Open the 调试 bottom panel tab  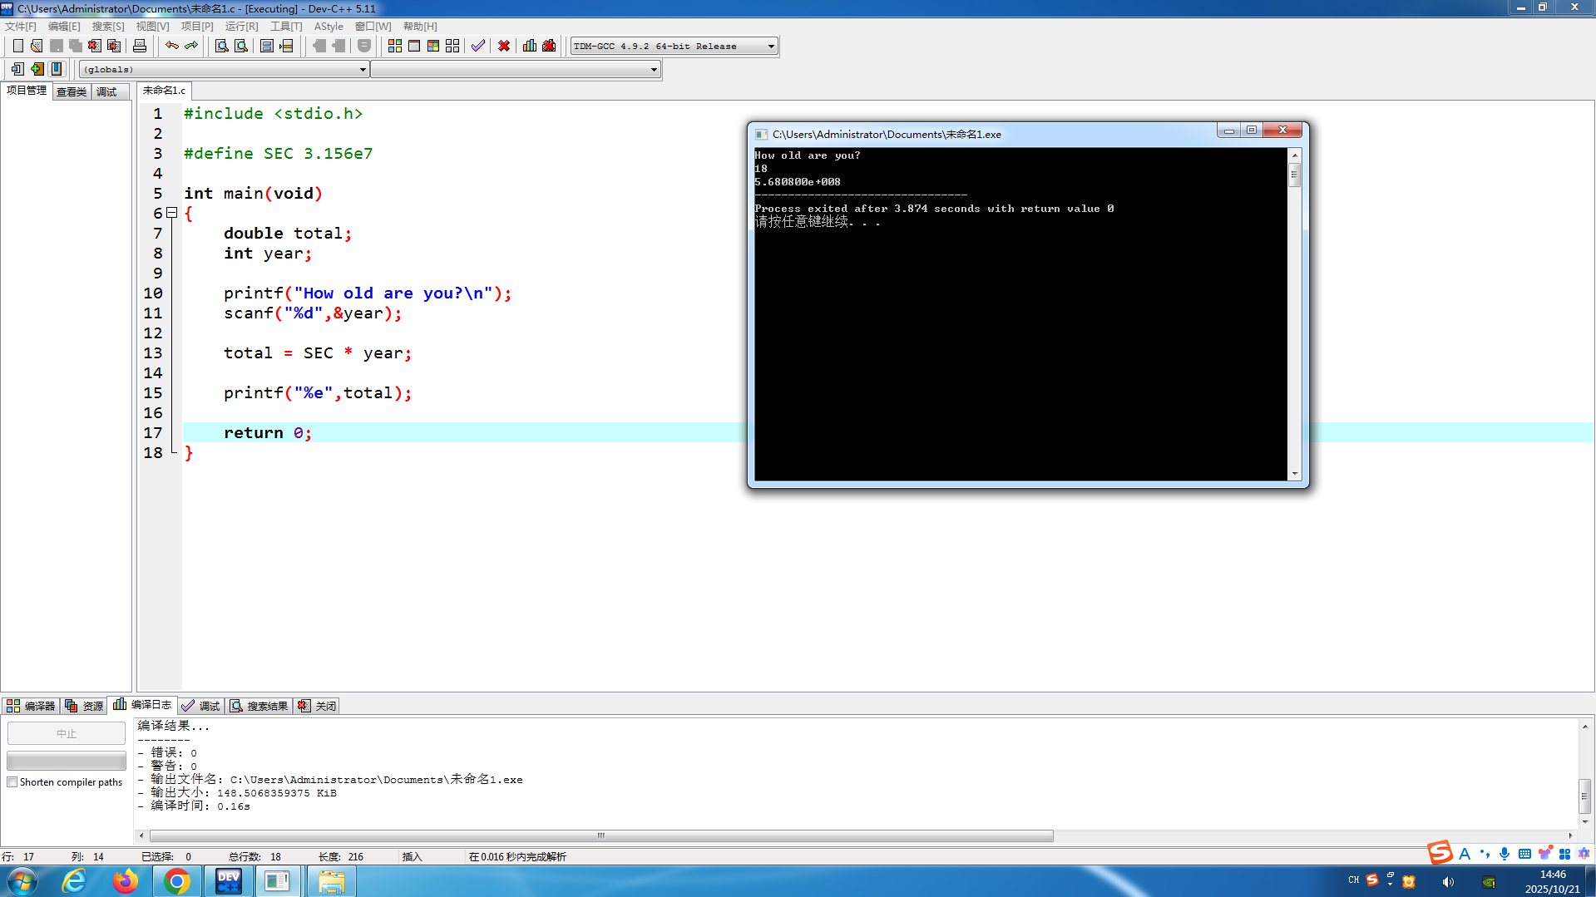[x=201, y=706]
